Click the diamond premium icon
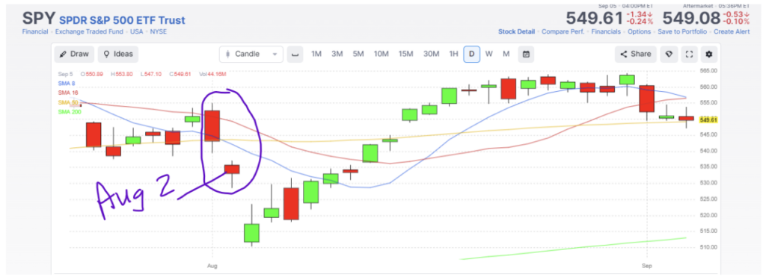766x280 pixels. (x=668, y=55)
